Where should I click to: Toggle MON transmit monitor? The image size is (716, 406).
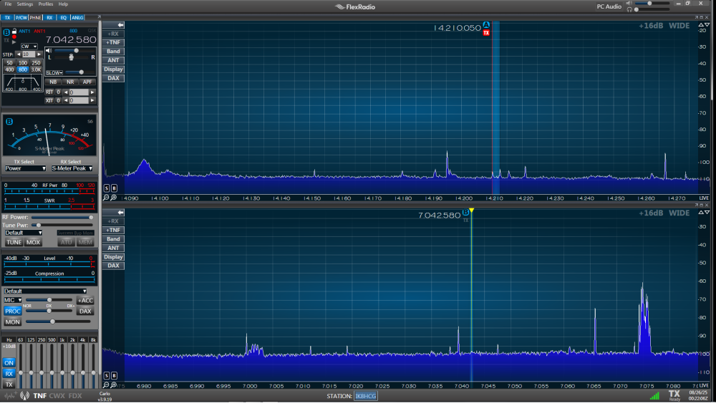(13, 322)
